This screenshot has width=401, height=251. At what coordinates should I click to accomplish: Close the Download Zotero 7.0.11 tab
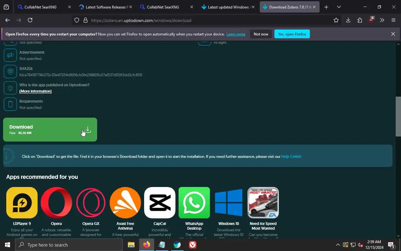point(314,7)
